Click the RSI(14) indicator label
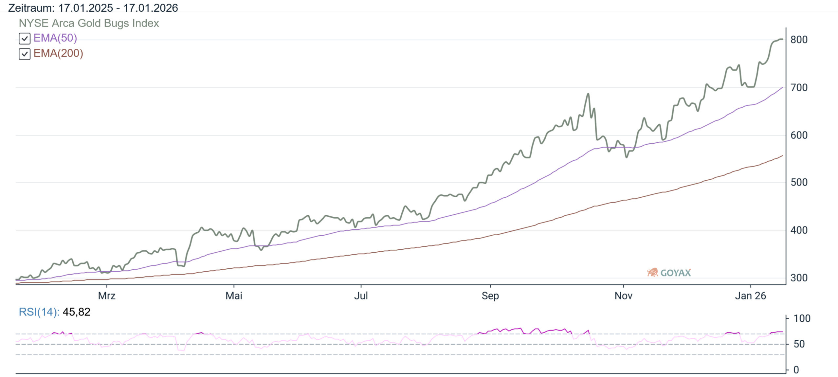The image size is (838, 377). coord(39,312)
